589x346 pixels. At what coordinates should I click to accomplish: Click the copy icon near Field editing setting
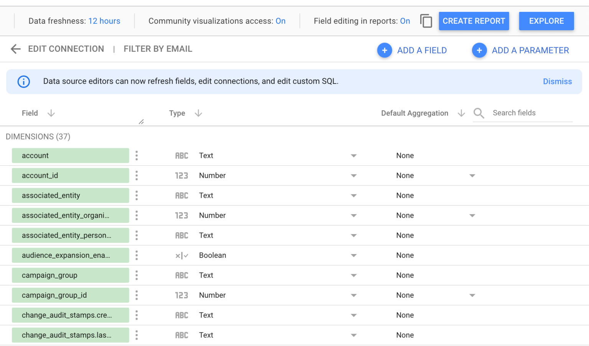pos(426,21)
